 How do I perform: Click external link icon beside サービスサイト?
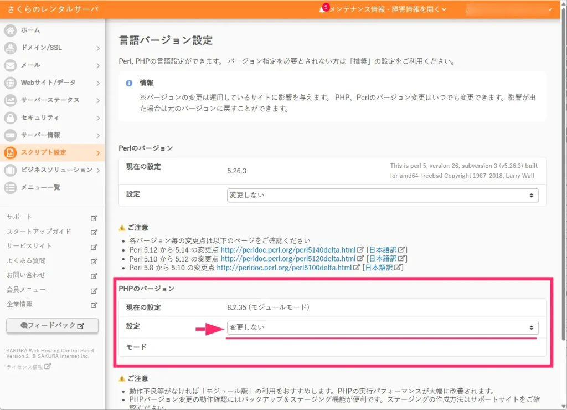point(94,247)
